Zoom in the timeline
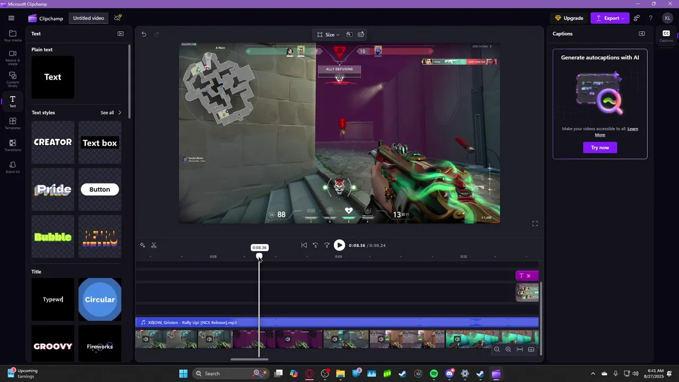 (x=508, y=349)
